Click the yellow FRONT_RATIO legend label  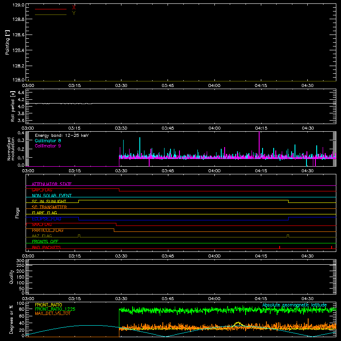pyautogui.click(x=49, y=305)
